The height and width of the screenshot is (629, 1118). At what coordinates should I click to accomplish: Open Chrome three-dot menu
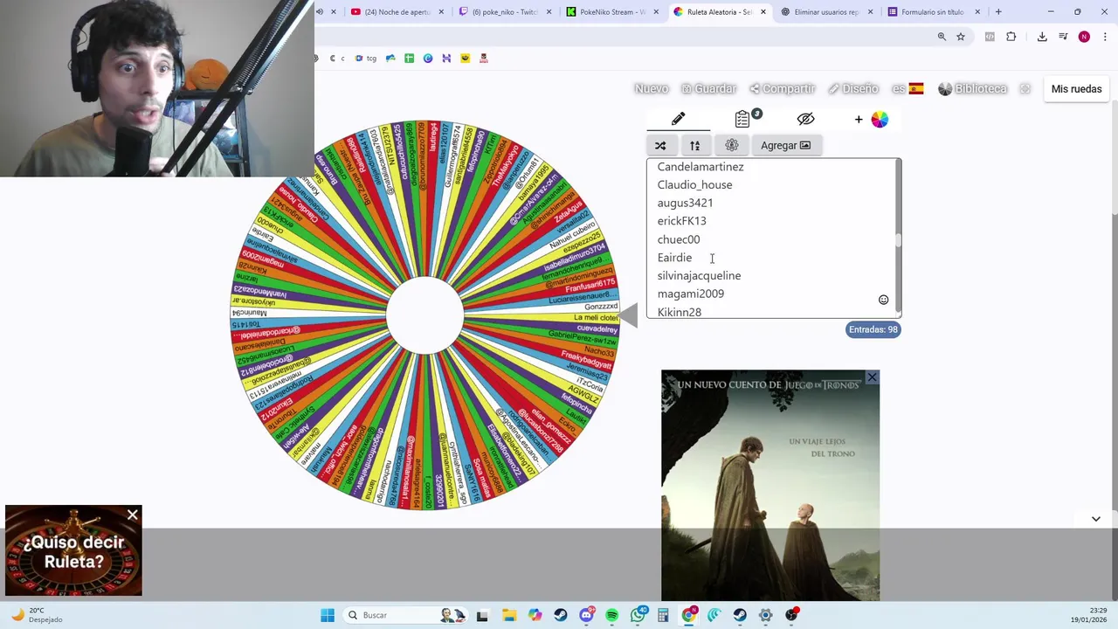pyautogui.click(x=1106, y=37)
